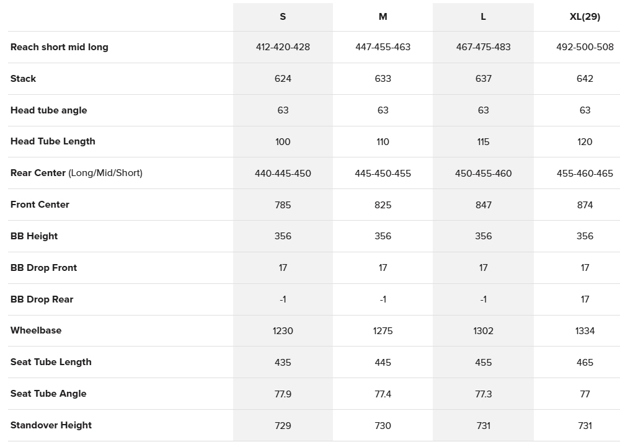Click the 1334 wheelbase value for XL
This screenshot has width=620, height=442.
(x=585, y=330)
